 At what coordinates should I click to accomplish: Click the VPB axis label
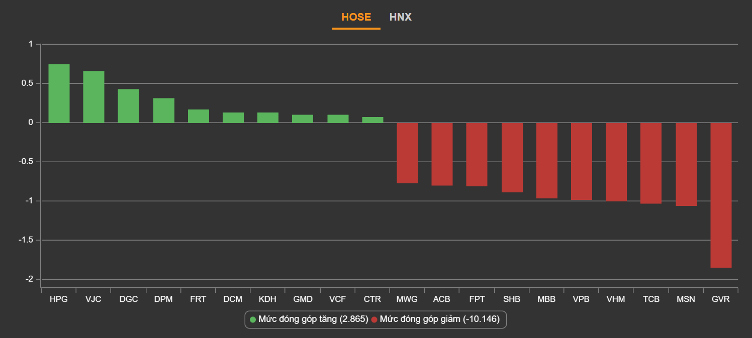pyautogui.click(x=581, y=299)
